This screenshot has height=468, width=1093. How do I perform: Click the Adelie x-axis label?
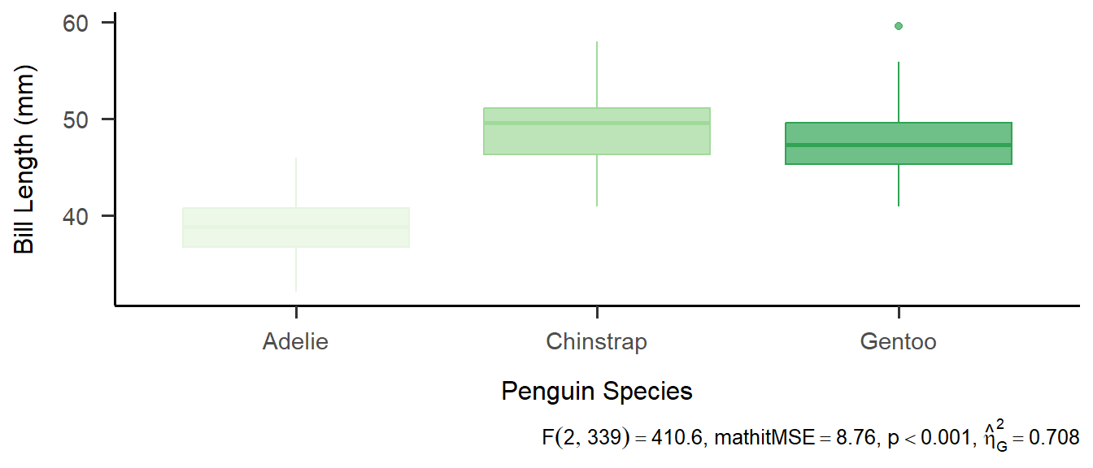[x=295, y=341]
